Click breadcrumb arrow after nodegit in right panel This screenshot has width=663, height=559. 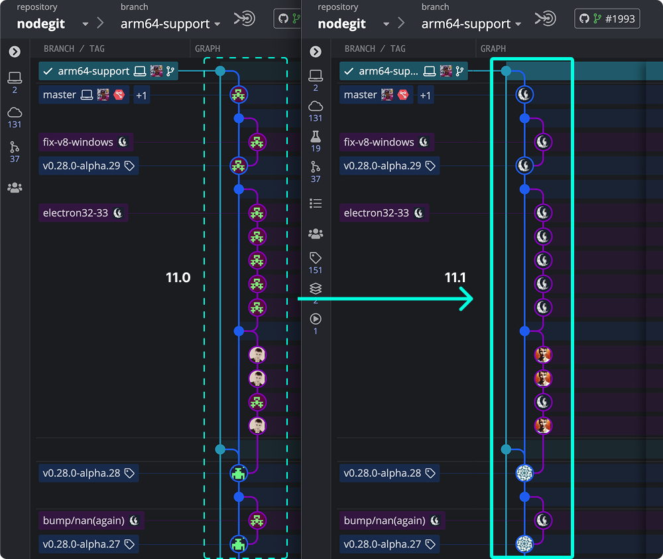pyautogui.click(x=401, y=23)
